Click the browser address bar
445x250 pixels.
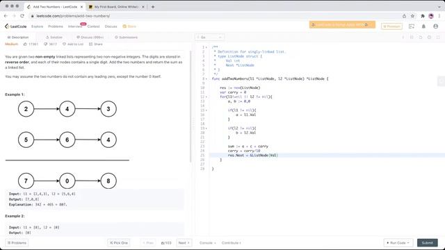tap(214, 16)
